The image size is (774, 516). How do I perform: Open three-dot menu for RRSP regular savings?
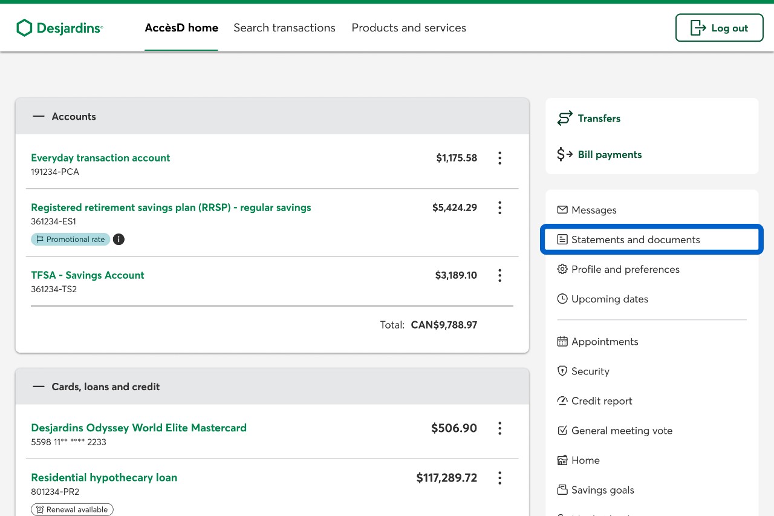pos(499,207)
